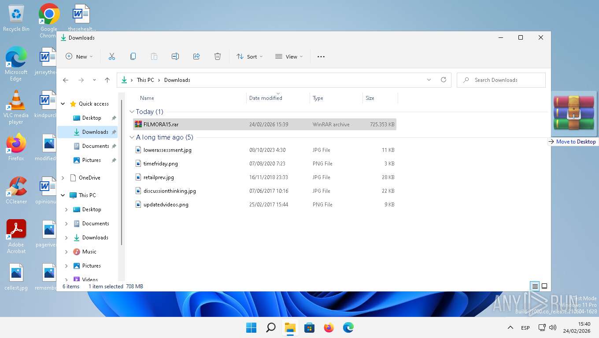Open taskbar Search magnifier
Screen dimensions: 599x338
[x=271, y=327]
